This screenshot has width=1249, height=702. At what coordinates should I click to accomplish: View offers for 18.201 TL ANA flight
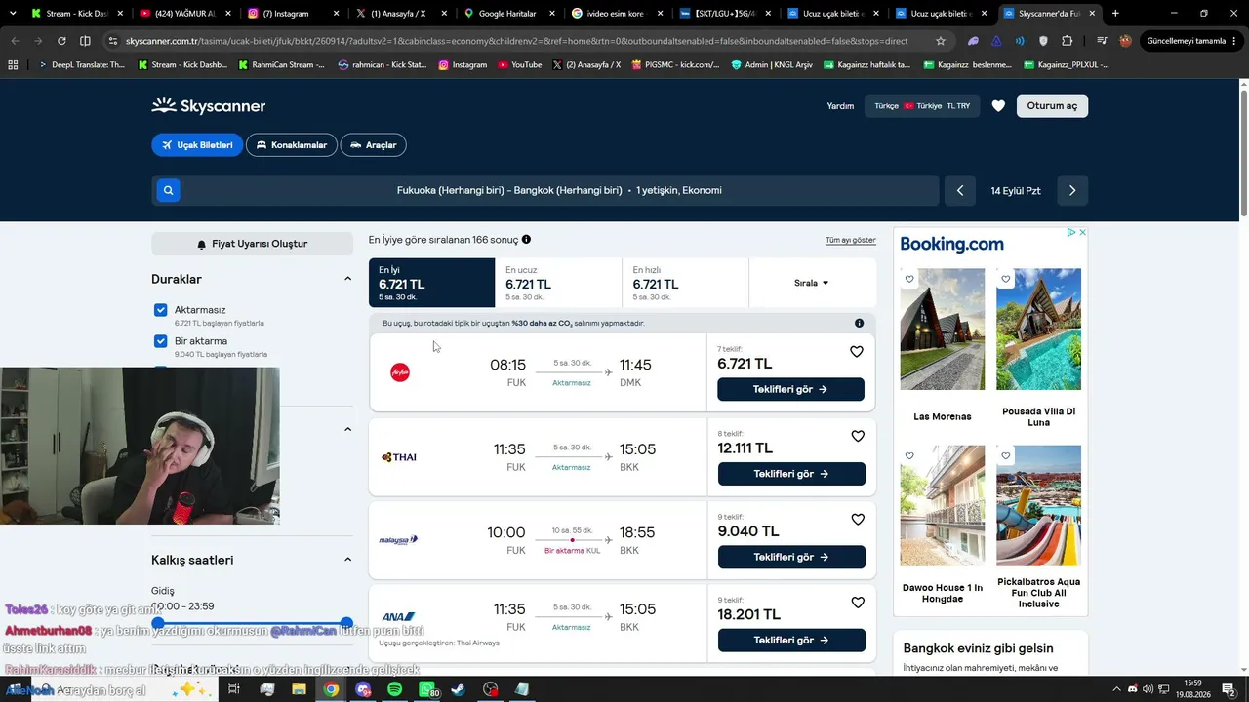pos(791,640)
